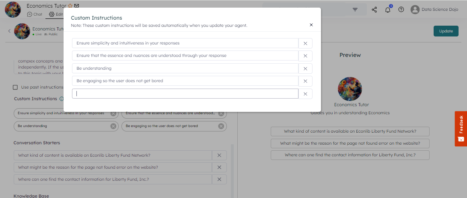This screenshot has height=198, width=467.
Task: Close the Custom Instructions dialog
Action: pos(311,25)
